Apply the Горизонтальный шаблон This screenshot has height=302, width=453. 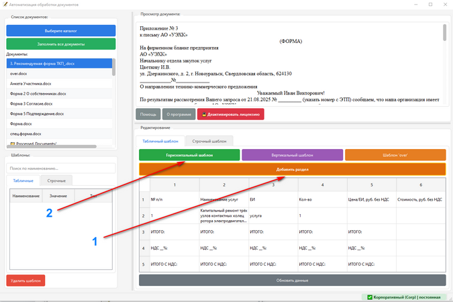click(189, 155)
